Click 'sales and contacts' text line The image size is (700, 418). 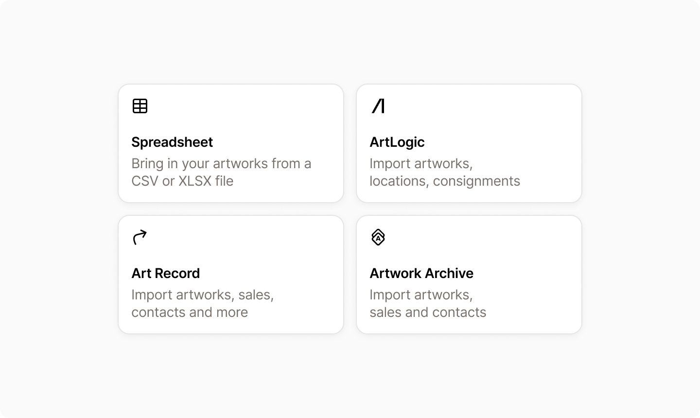[428, 312]
